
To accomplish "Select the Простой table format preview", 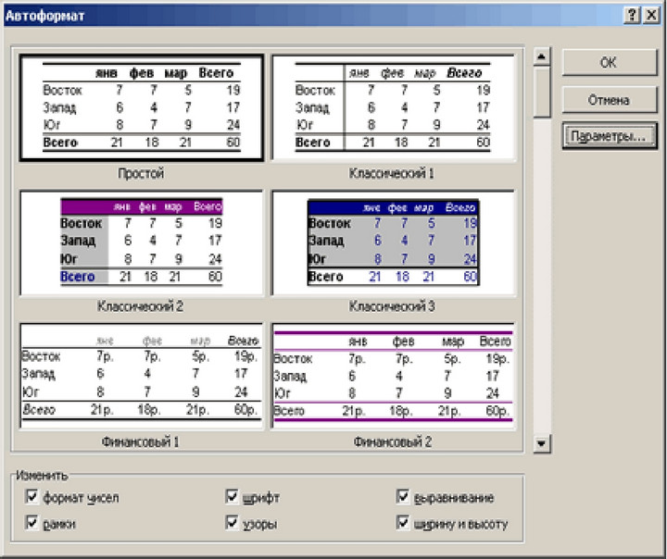I will point(142,108).
